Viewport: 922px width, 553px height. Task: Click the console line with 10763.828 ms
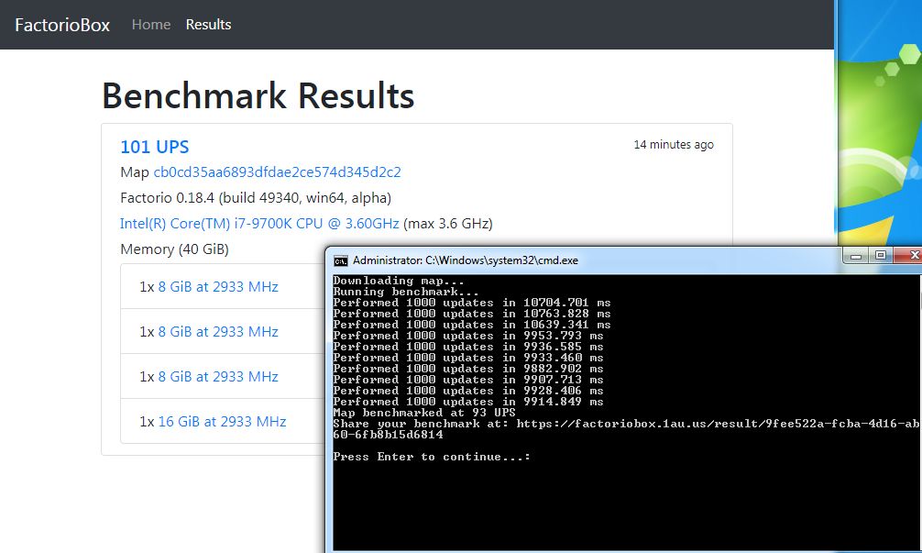pyautogui.click(x=472, y=315)
